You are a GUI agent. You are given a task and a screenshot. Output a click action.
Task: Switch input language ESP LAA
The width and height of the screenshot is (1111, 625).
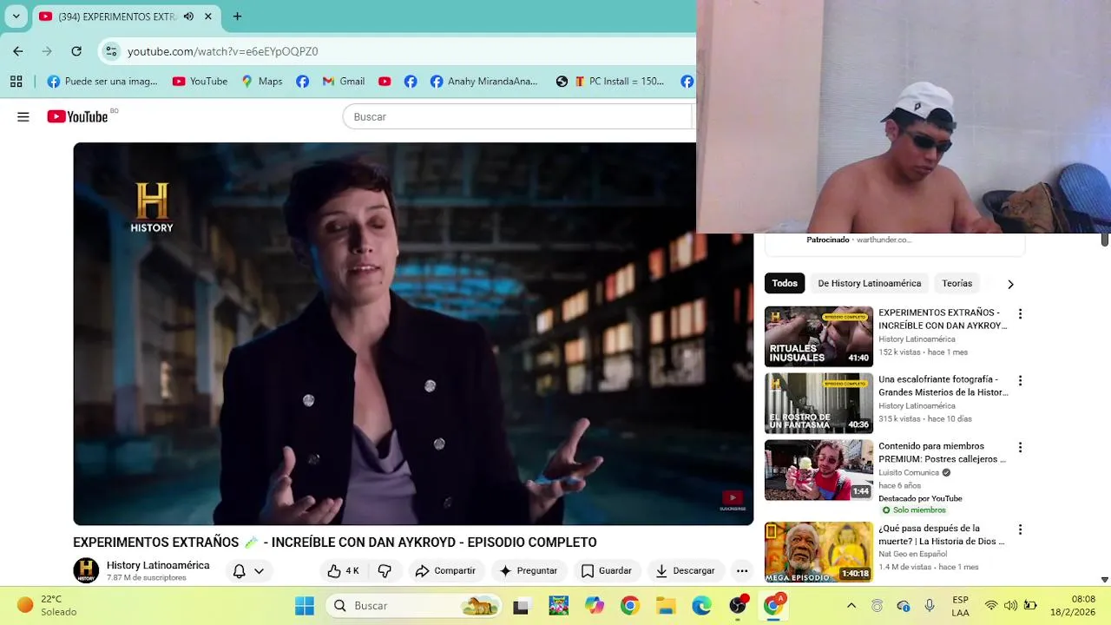(960, 605)
